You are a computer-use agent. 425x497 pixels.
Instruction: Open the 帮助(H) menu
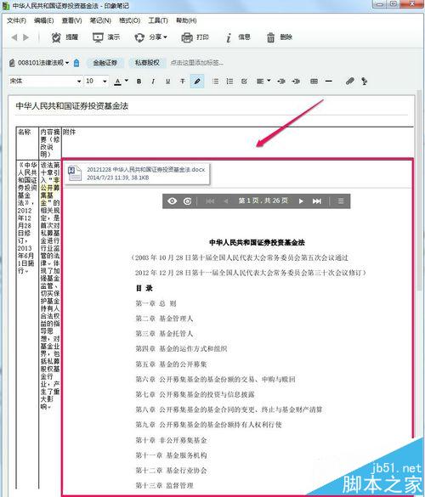pyautogui.click(x=186, y=20)
